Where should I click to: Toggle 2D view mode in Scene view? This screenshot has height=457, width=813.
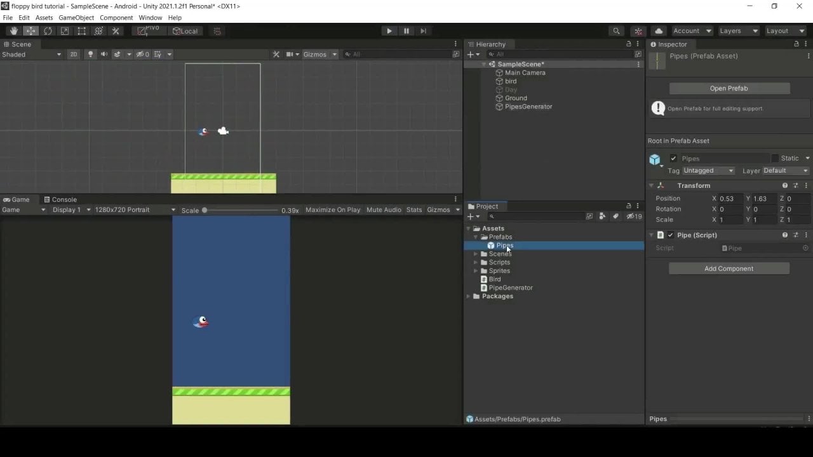[73, 54]
